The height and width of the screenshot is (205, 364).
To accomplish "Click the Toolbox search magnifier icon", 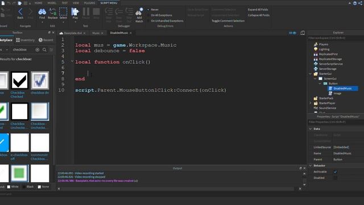I will point(44,50).
